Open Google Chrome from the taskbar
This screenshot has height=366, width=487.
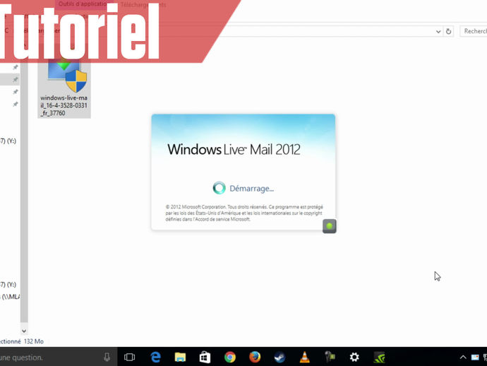[x=230, y=357]
